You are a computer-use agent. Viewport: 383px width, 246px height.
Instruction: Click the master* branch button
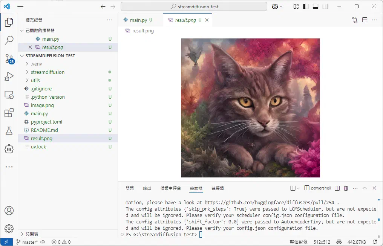[28, 241]
